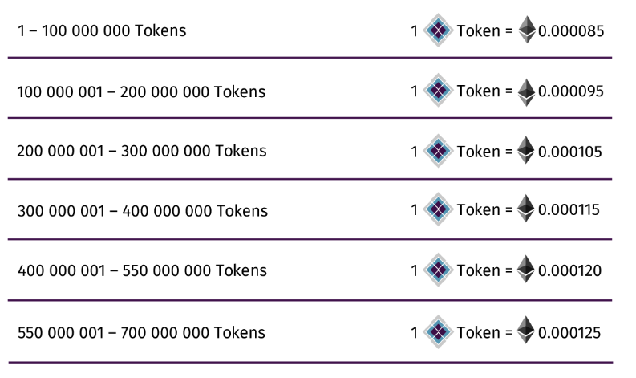Click the Ethereum icon beside 0.000120
The image size is (636, 378).
[527, 270]
